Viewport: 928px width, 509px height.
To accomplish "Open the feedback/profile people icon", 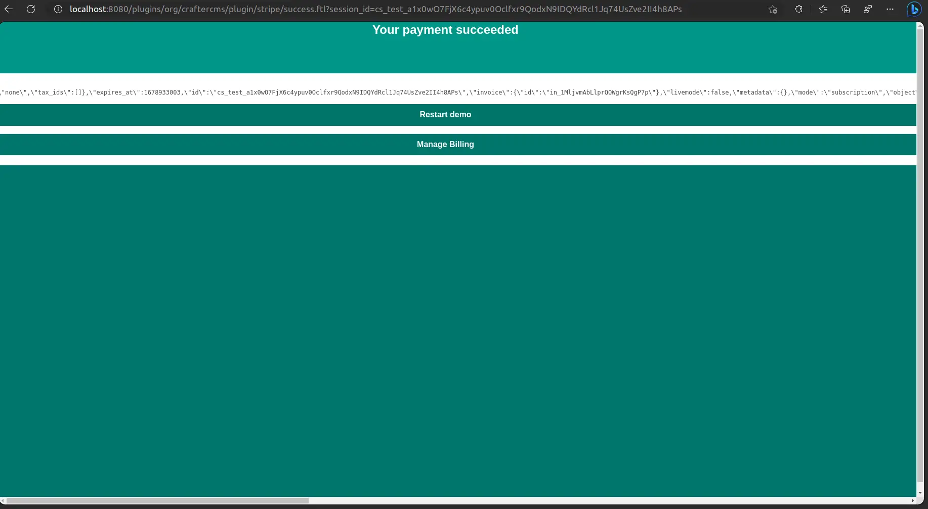I will coord(868,9).
